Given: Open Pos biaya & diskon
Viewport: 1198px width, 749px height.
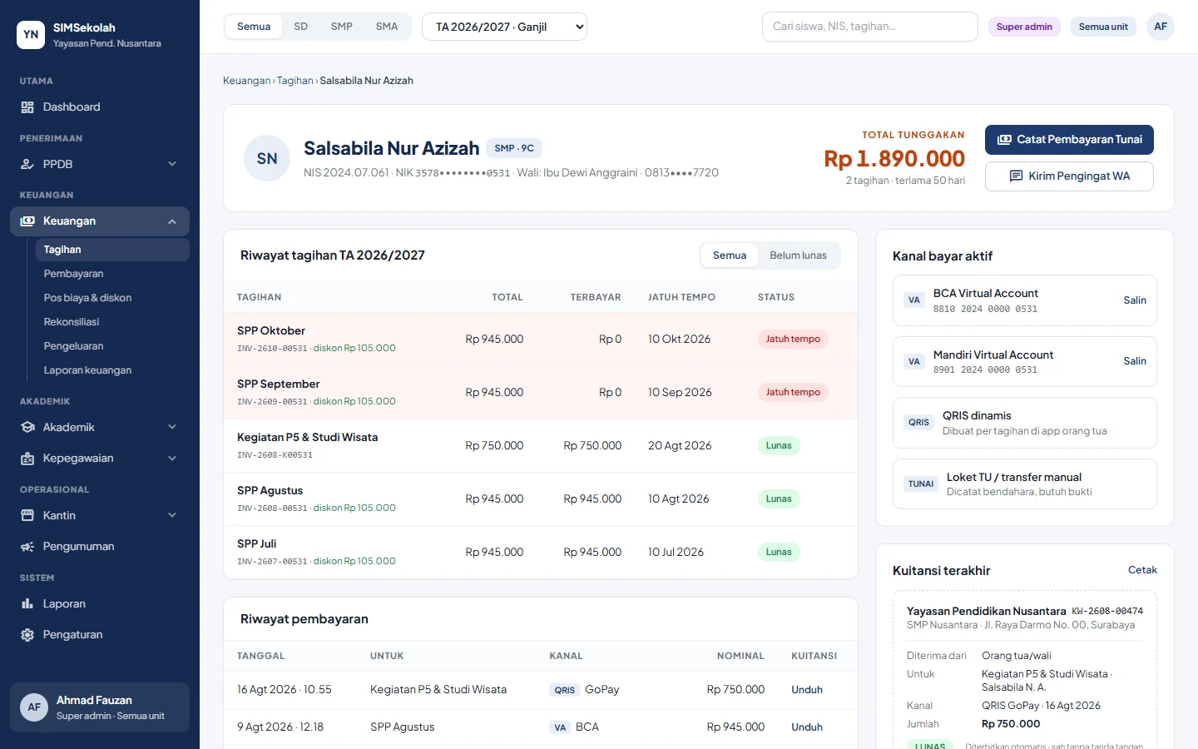Looking at the screenshot, I should tap(111, 298).
